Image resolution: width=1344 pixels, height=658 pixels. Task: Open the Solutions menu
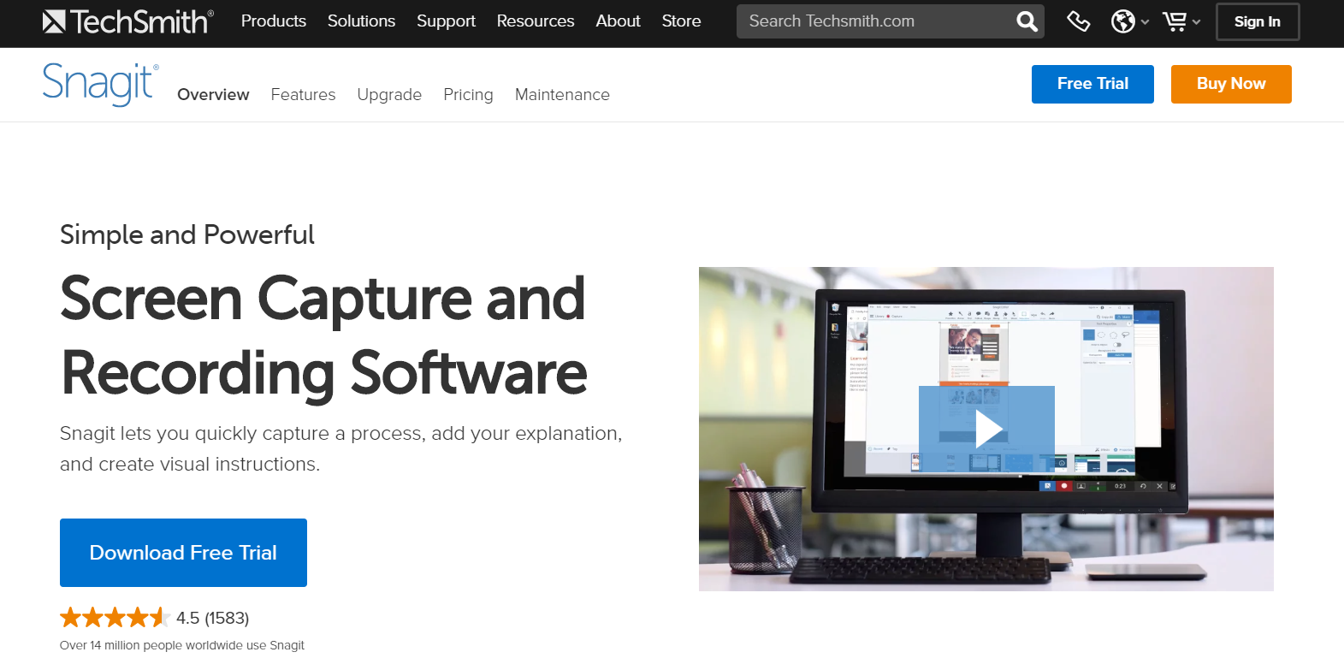(x=361, y=21)
